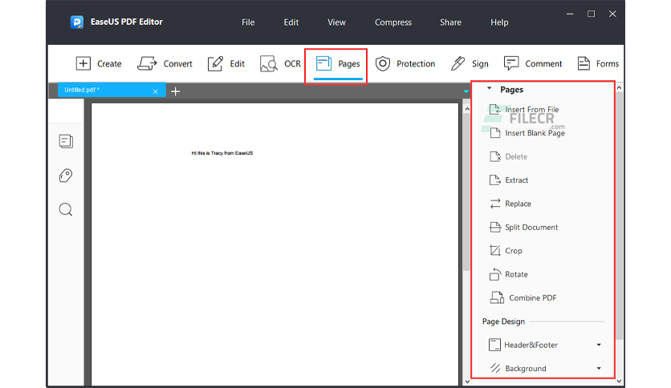Open the Help menu

point(499,22)
